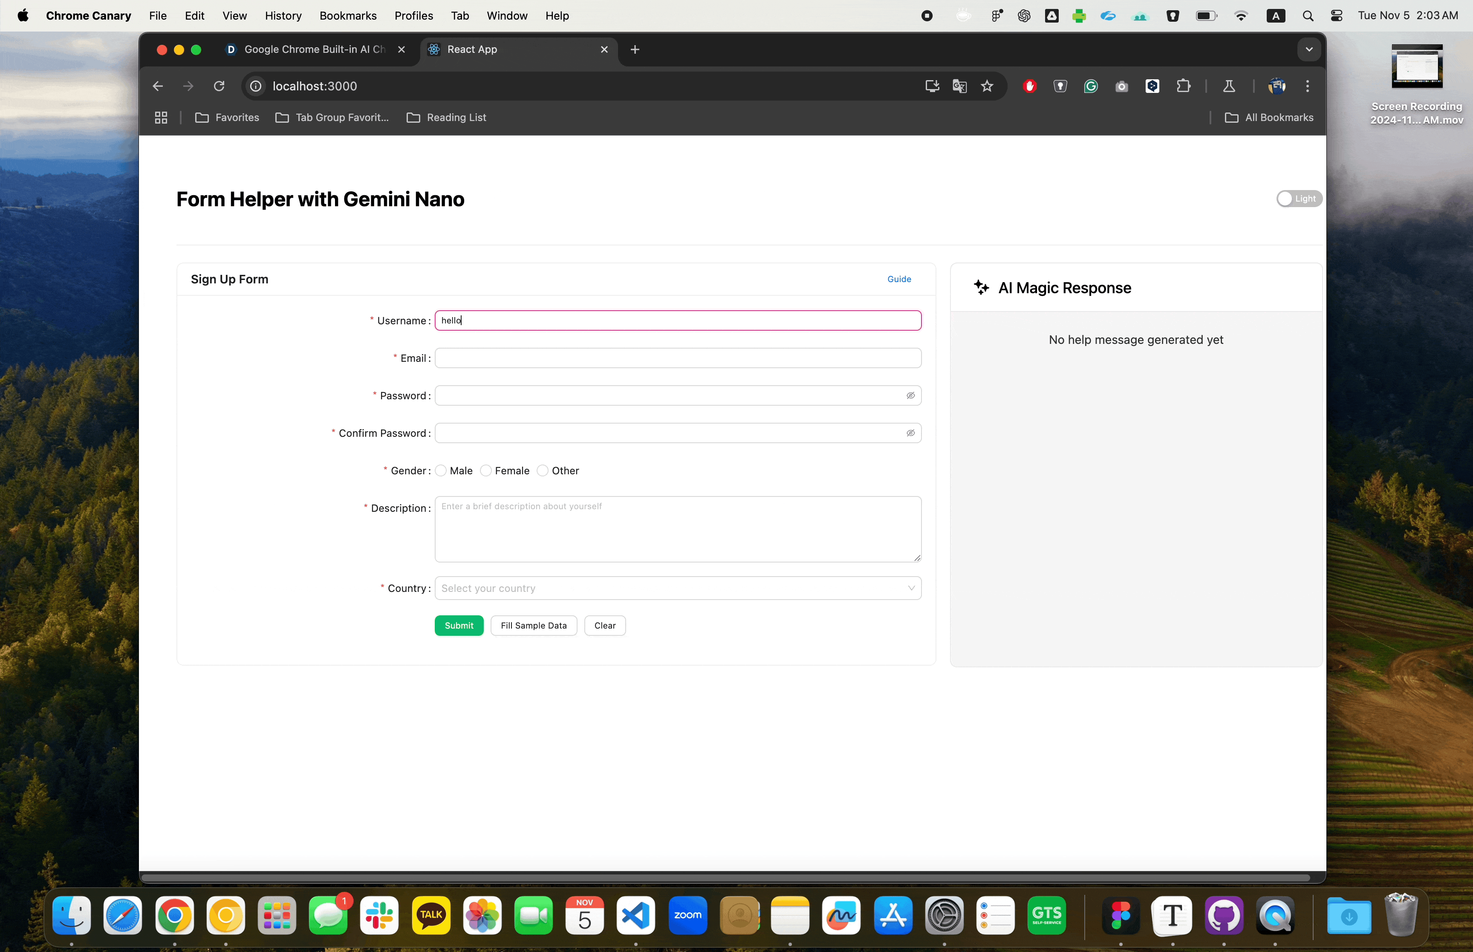Image resolution: width=1473 pixels, height=952 pixels.
Task: Show password using the Password field eye icon
Action: pyautogui.click(x=910, y=395)
